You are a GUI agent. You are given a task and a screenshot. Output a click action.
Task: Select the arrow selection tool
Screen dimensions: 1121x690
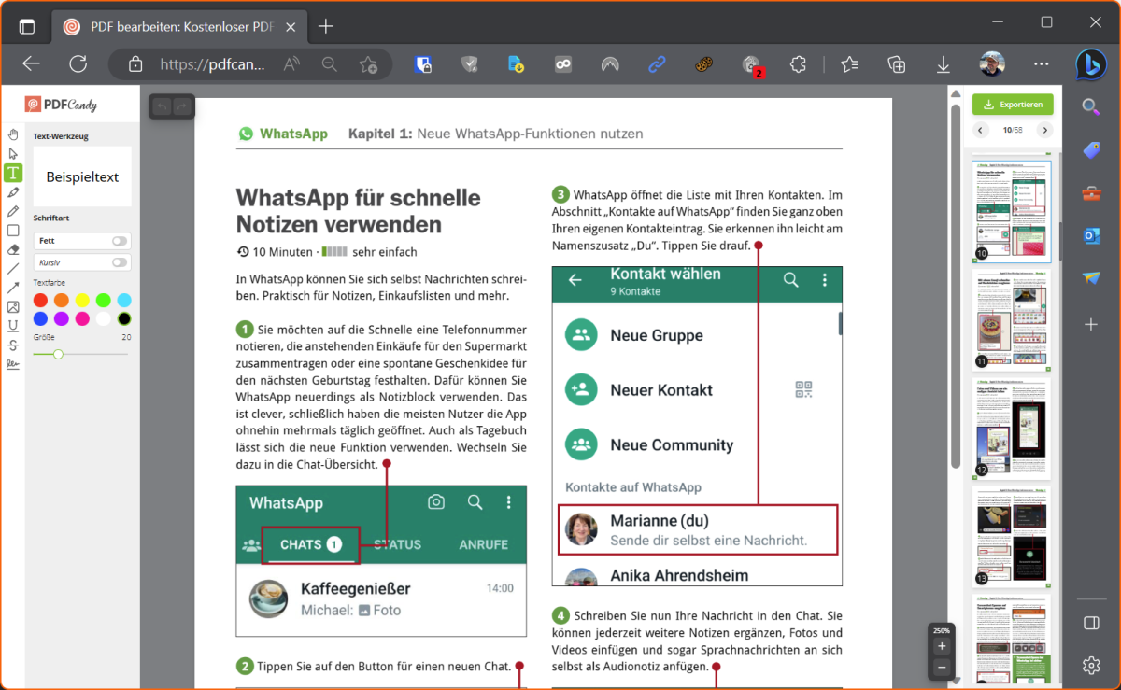[x=13, y=154]
